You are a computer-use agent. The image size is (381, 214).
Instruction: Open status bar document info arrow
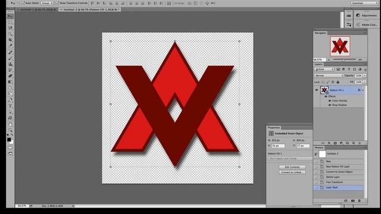tap(73, 206)
